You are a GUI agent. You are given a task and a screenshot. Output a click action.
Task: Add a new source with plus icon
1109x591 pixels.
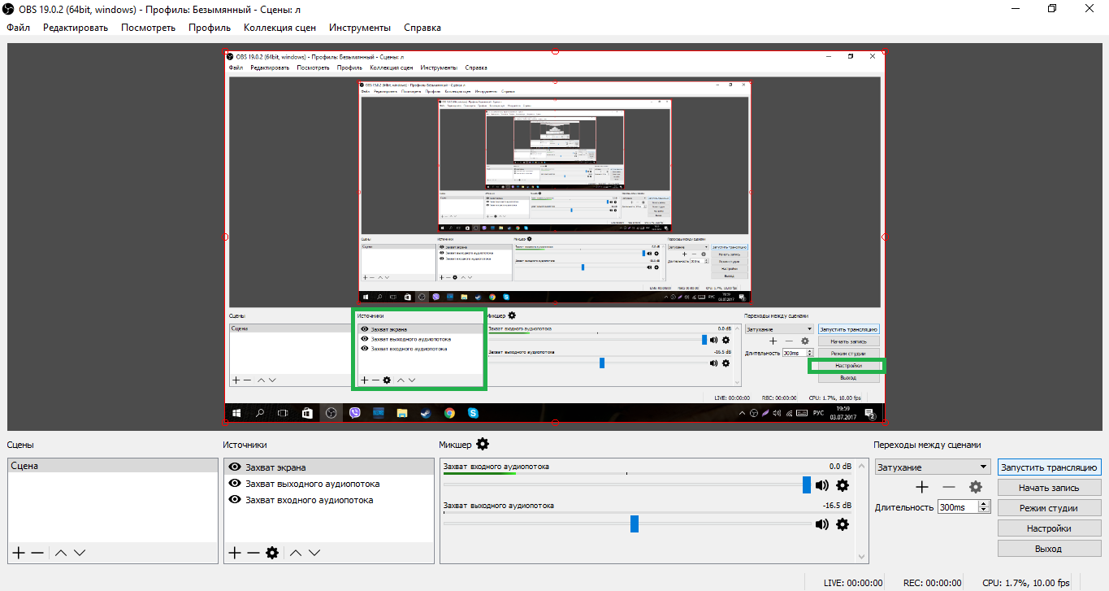(x=235, y=553)
